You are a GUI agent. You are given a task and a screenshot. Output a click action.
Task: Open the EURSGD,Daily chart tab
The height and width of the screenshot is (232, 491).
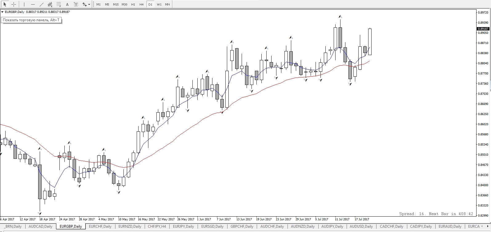(212, 226)
